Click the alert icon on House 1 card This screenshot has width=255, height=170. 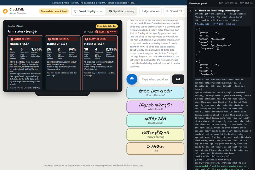[12, 39]
